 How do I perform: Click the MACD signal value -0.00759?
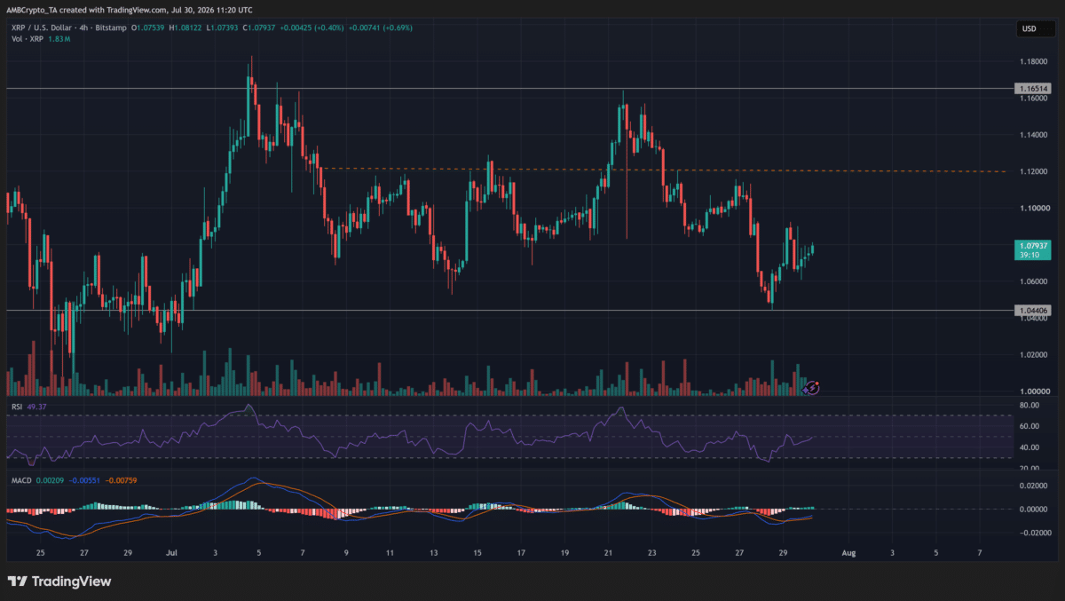(x=122, y=480)
